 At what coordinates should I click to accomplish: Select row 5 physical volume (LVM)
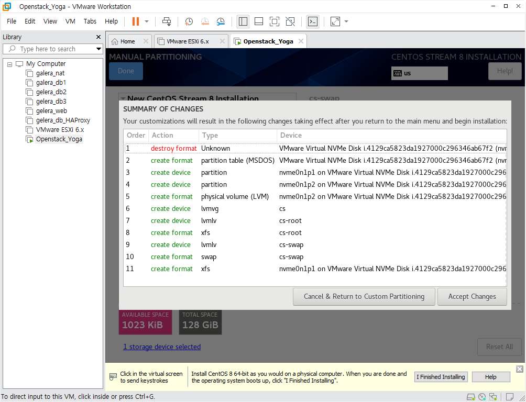pos(315,196)
